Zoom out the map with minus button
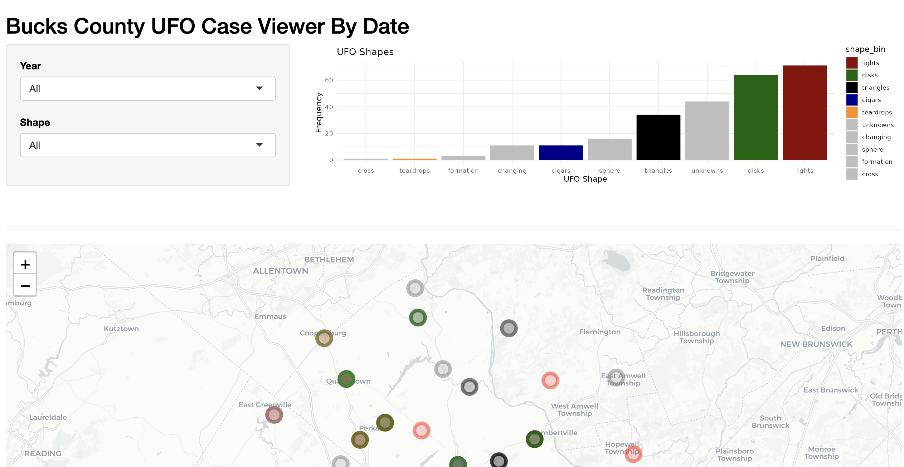 pos(25,286)
